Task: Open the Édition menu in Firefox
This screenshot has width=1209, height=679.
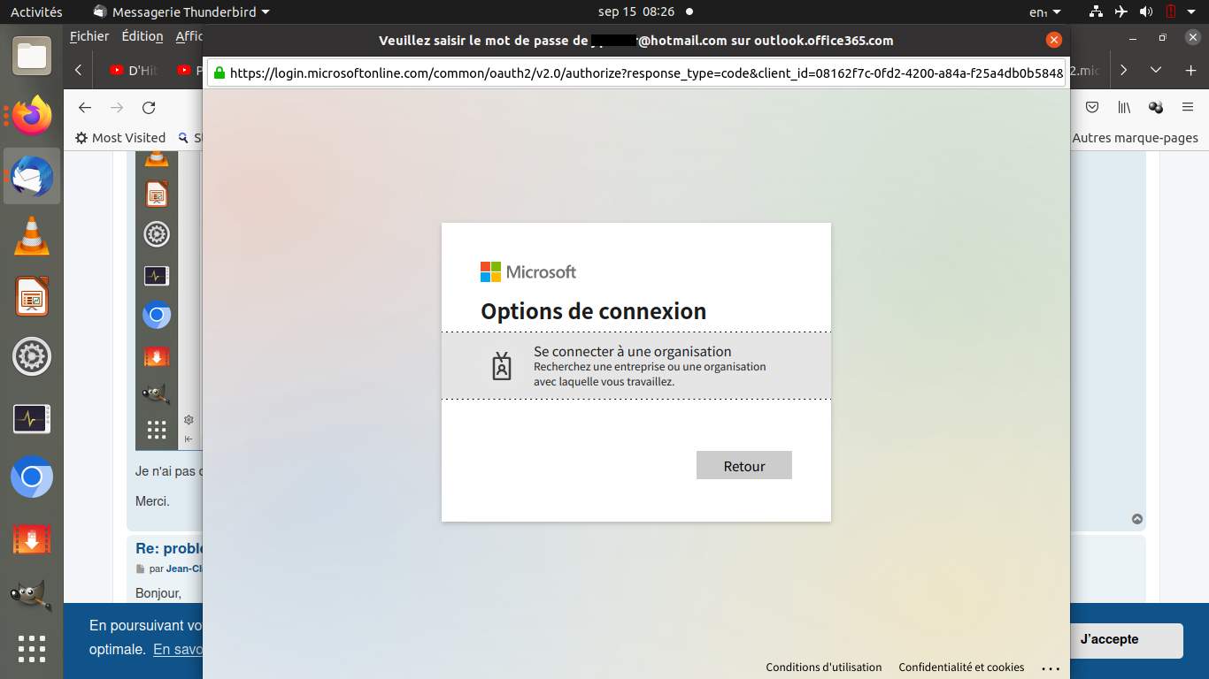Action: [x=142, y=36]
